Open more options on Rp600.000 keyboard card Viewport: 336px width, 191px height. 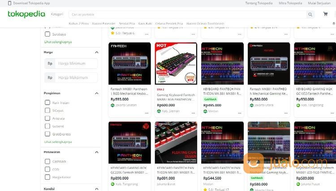(x=193, y=113)
